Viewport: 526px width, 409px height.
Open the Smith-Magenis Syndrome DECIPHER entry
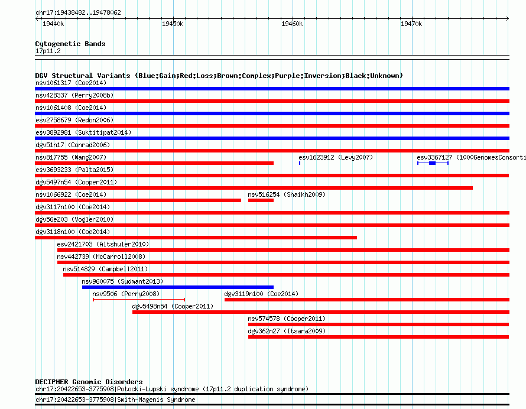115,400
